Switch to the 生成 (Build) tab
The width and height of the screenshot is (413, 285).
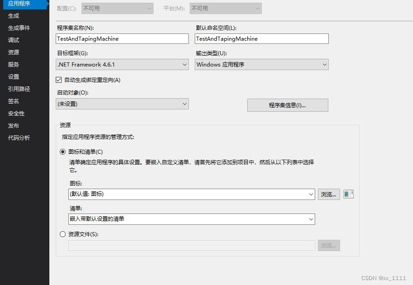point(14,15)
